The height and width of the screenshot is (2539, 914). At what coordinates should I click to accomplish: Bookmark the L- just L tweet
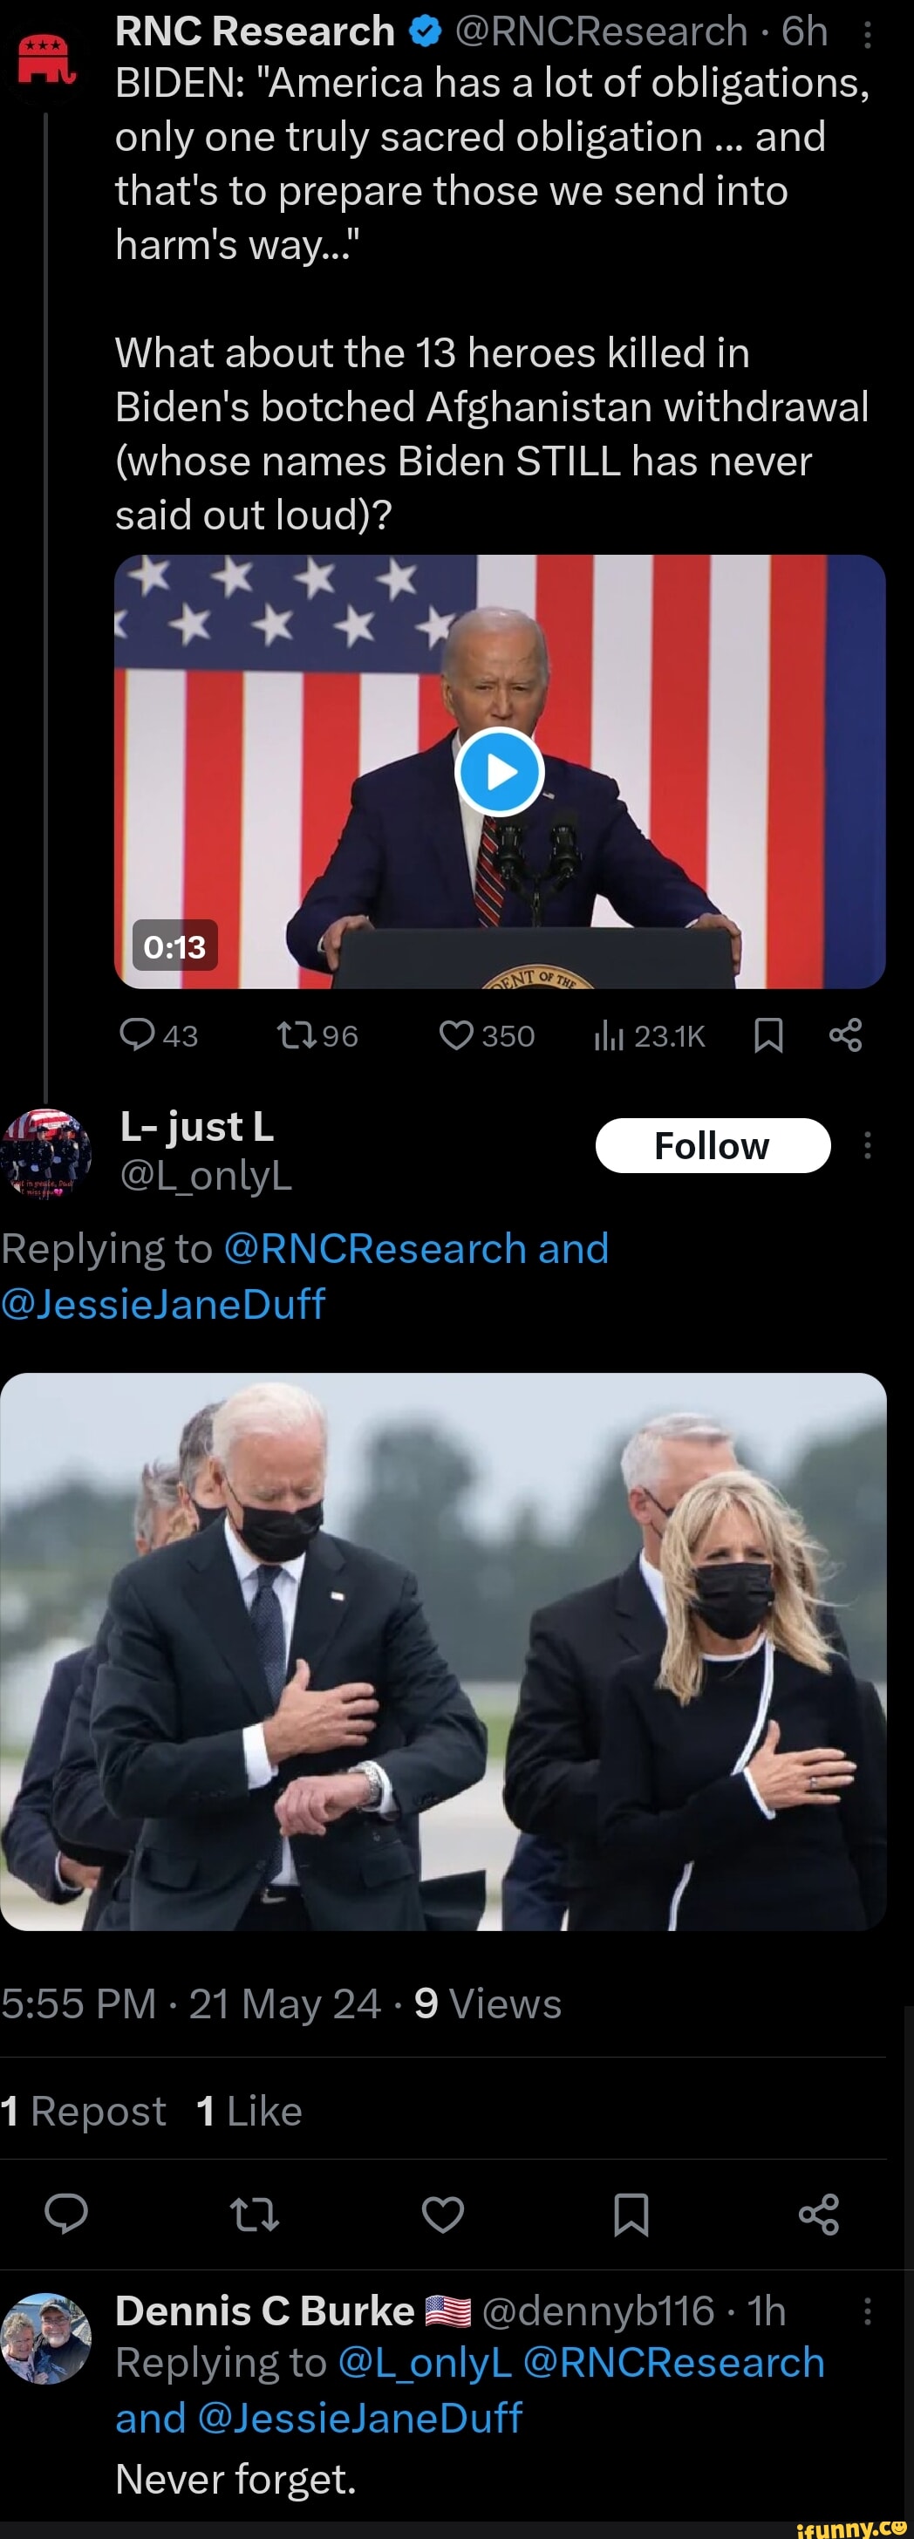click(631, 2214)
